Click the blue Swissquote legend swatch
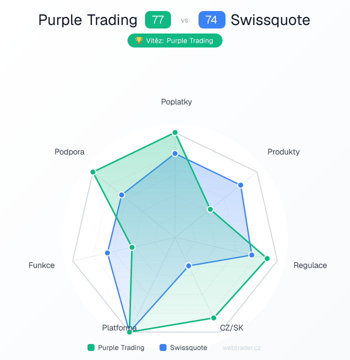Screen dimensions: 350x360 163,347
